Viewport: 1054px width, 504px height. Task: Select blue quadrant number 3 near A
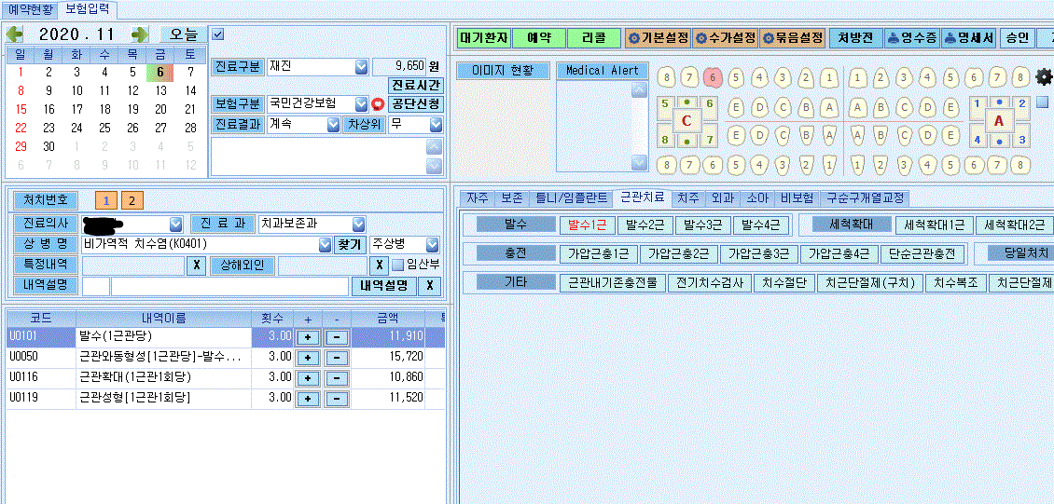click(x=1021, y=140)
